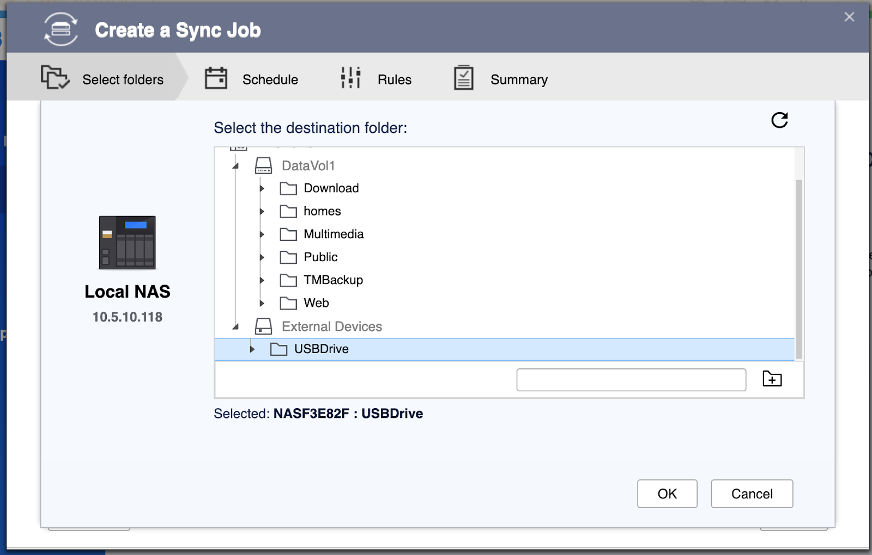This screenshot has width=872, height=555.
Task: Expand the USBDrive folder
Action: pyautogui.click(x=252, y=349)
